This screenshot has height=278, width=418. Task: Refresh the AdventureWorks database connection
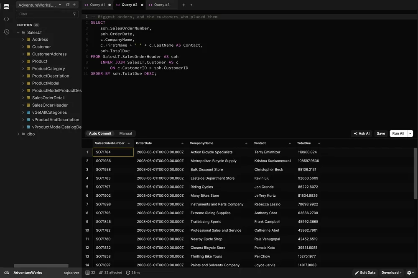[68, 5]
